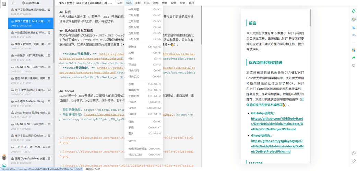358x171 pixels.
Task: Insert 有序列表 from format menu
Action: [x=144, y=90]
